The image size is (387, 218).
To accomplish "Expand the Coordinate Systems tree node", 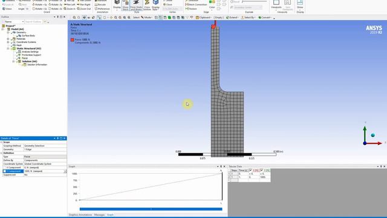I will pos(8,42).
